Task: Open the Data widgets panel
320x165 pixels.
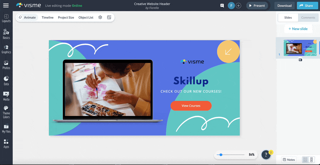Action: click(x=6, y=80)
